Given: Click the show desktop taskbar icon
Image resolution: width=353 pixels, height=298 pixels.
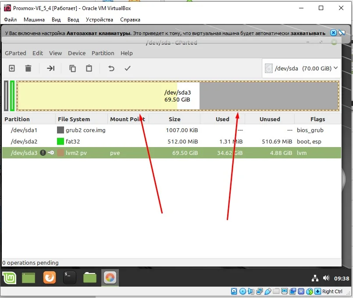Looking at the screenshot, I should coord(29,278).
